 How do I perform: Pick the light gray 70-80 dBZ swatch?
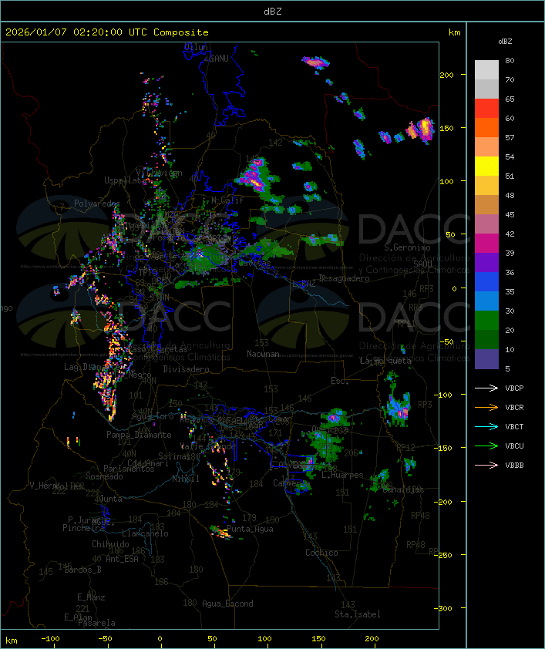(x=486, y=70)
